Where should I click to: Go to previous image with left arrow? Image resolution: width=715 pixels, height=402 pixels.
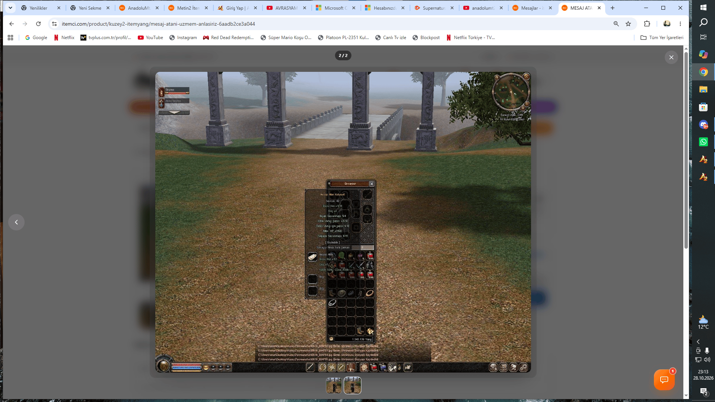coord(16,222)
